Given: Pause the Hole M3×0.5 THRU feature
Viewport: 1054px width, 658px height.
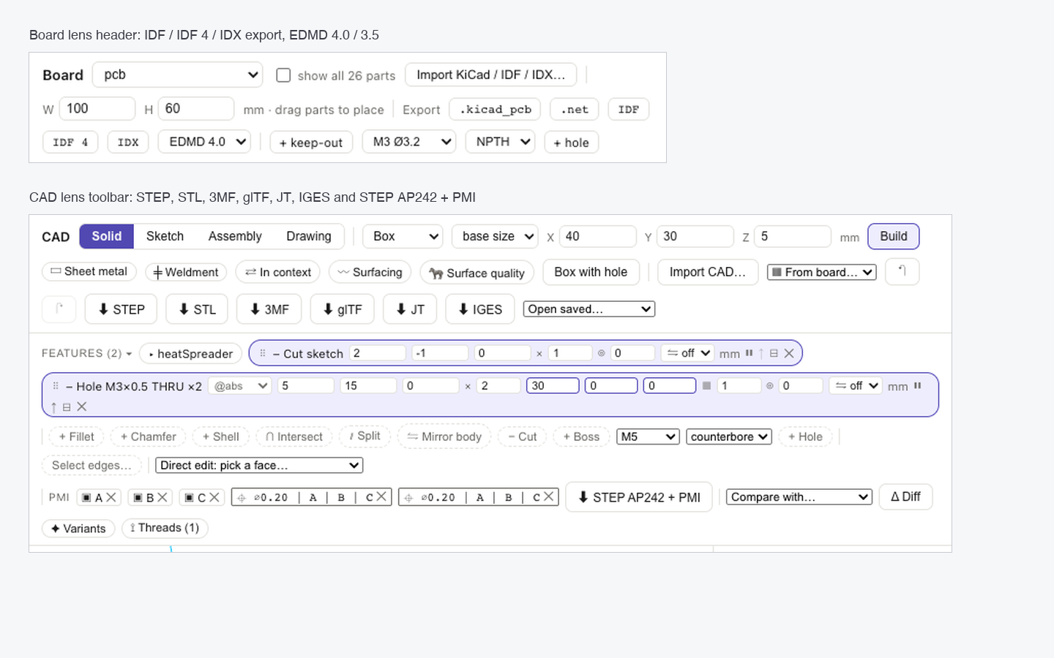Looking at the screenshot, I should (x=917, y=385).
